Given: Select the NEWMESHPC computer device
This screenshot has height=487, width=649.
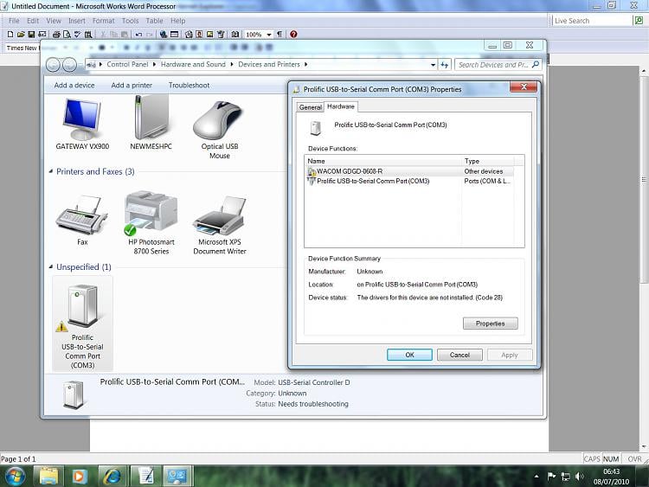Looking at the screenshot, I should tap(151, 123).
